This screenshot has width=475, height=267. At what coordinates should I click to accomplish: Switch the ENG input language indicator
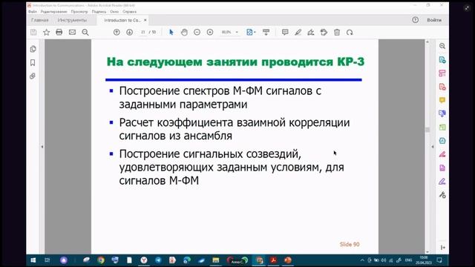[x=408, y=260]
